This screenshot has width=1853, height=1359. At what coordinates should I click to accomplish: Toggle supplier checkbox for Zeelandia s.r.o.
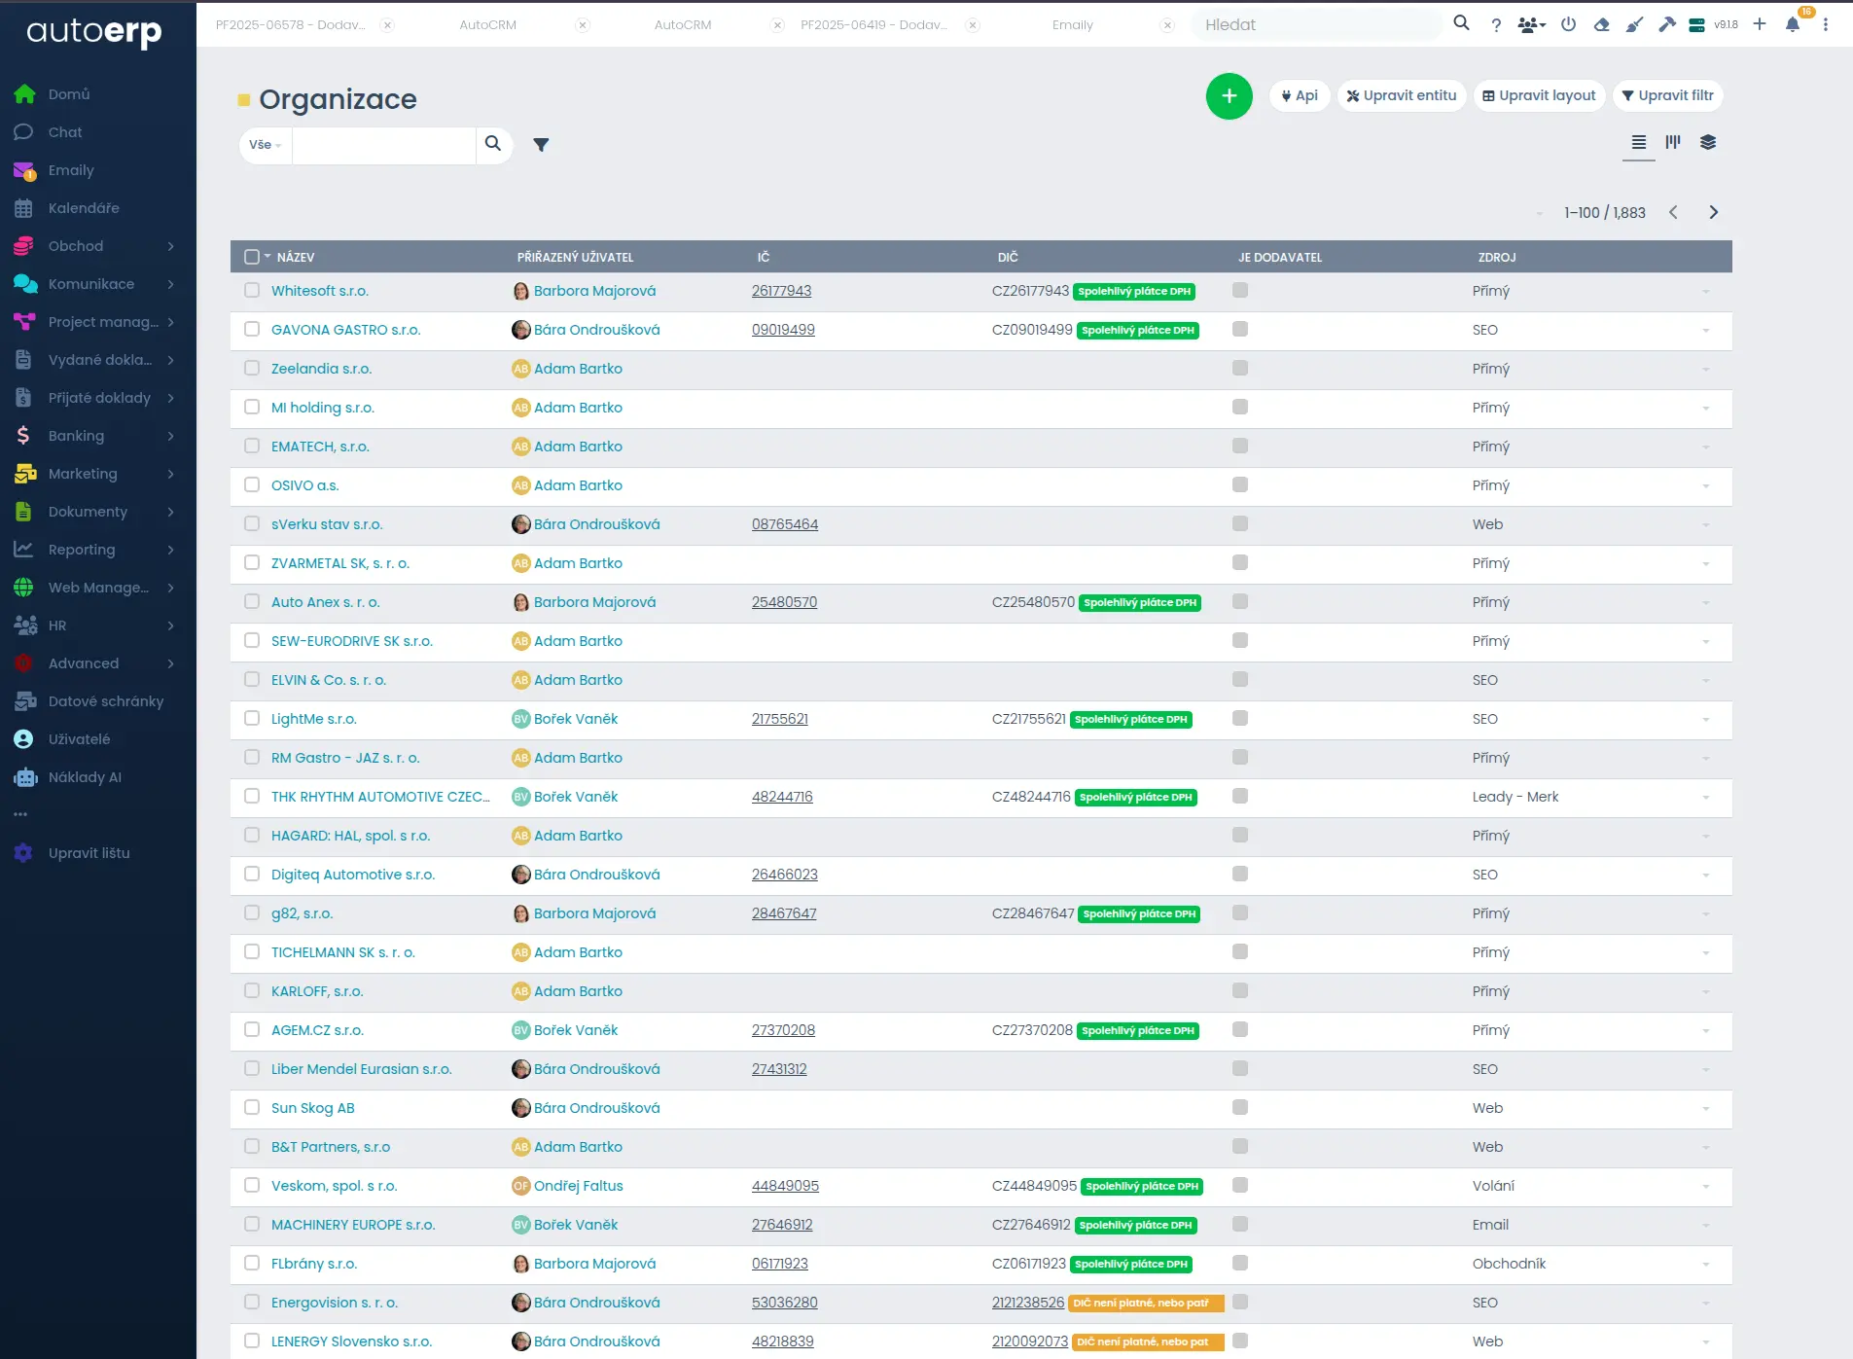tap(1239, 368)
